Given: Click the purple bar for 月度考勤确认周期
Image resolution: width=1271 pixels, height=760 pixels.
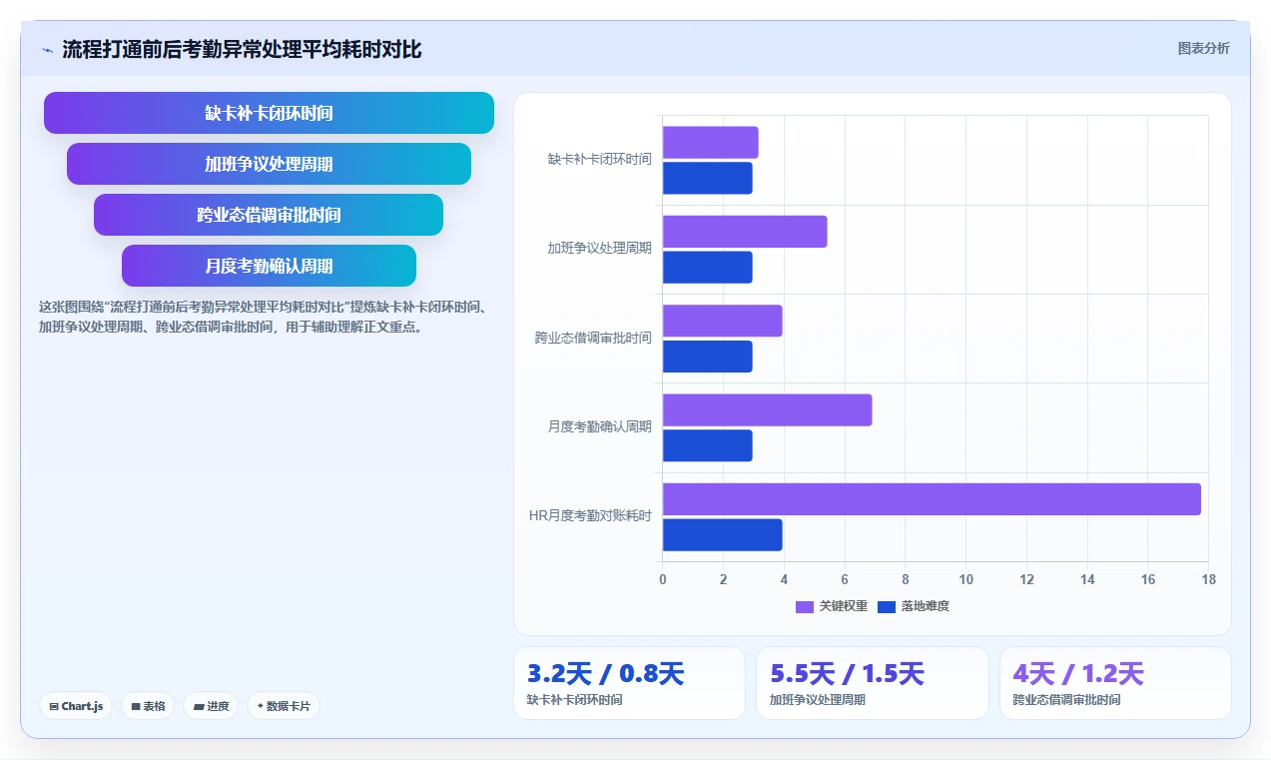Looking at the screenshot, I should coord(767,410).
